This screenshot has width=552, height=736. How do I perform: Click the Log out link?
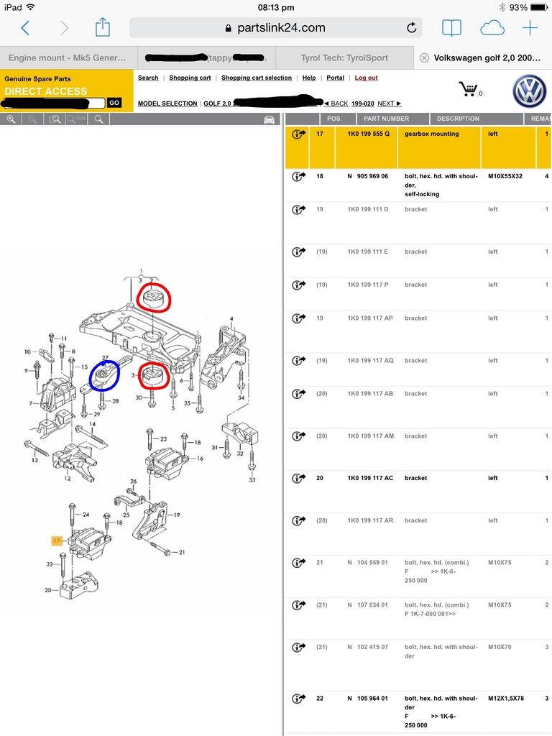(366, 78)
